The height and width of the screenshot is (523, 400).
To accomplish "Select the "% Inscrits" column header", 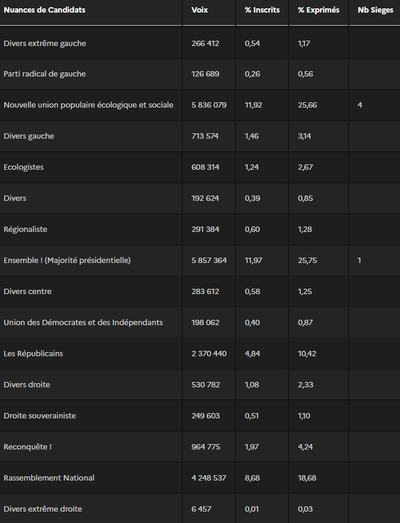I will tap(262, 10).
